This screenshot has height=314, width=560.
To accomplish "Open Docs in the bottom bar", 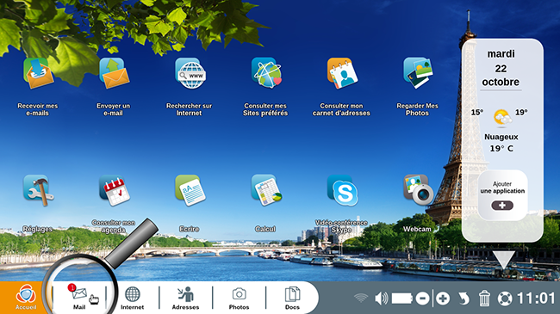I will pyautogui.click(x=292, y=298).
